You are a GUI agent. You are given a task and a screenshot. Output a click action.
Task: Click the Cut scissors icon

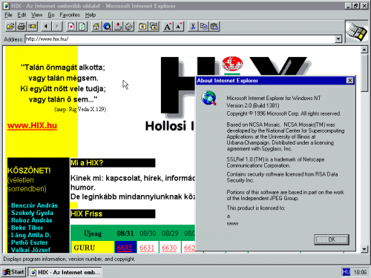pyautogui.click(x=193, y=26)
